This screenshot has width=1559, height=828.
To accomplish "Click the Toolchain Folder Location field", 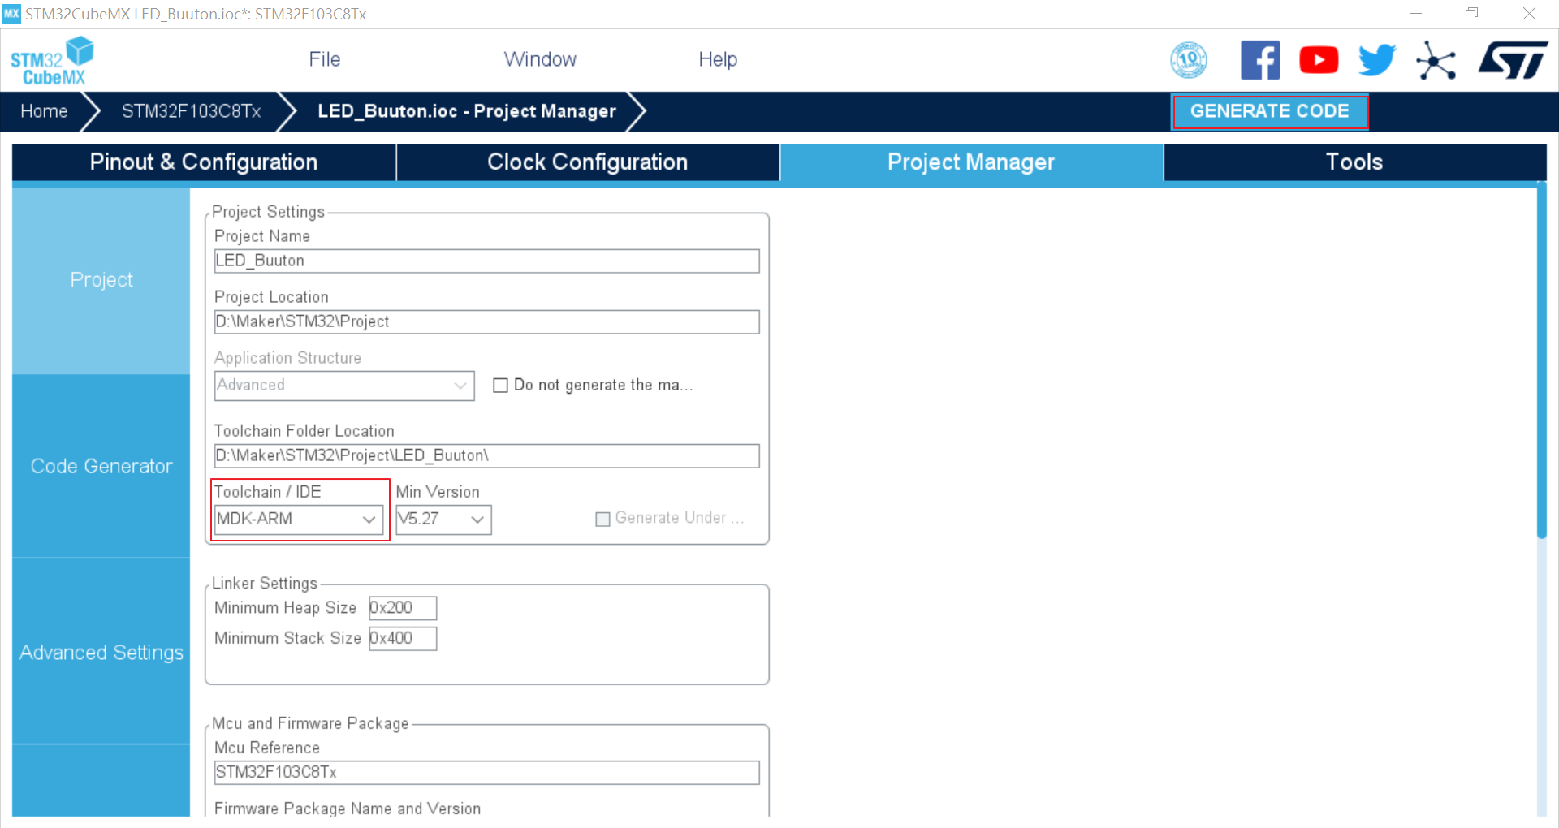I will (486, 455).
